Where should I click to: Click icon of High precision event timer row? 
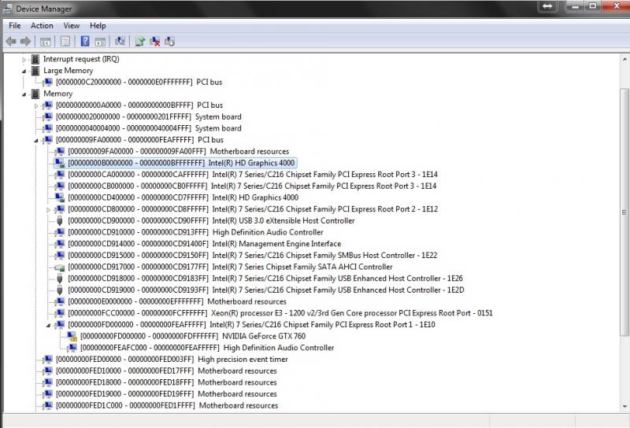coord(48,360)
